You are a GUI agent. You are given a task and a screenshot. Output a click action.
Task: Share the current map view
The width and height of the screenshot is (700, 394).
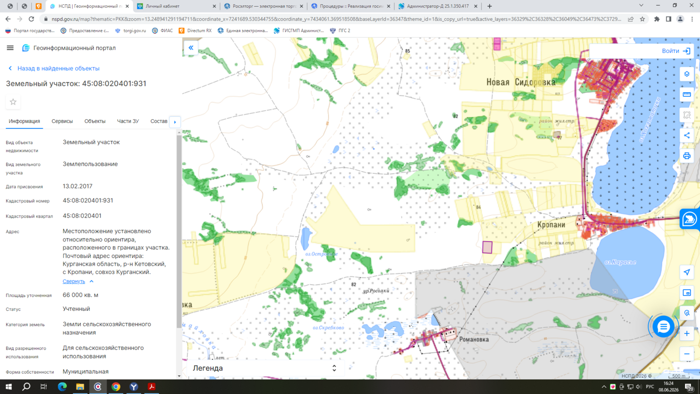pyautogui.click(x=687, y=135)
